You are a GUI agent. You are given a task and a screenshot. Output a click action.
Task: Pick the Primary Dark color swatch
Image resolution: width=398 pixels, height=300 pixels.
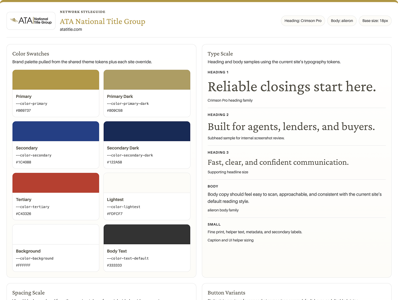[147, 80]
